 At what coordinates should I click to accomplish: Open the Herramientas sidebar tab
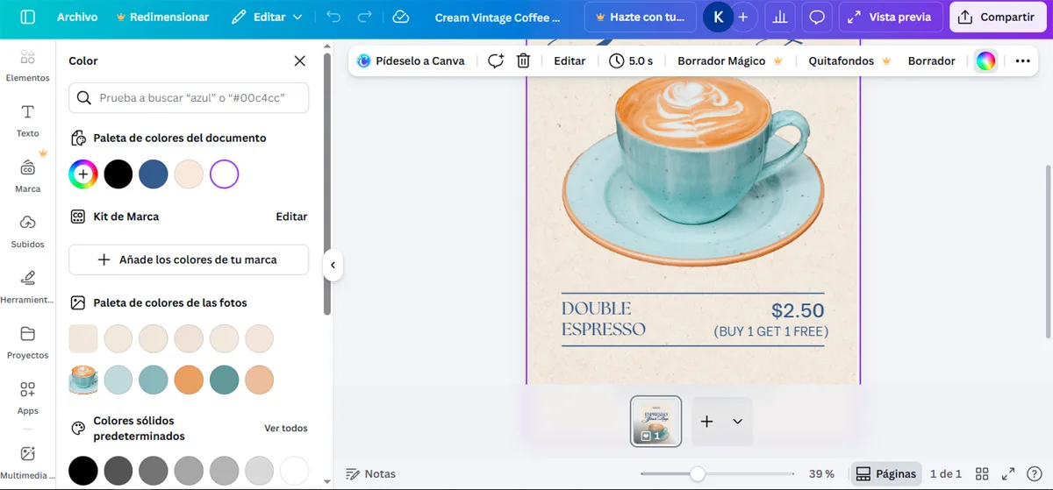tap(28, 287)
